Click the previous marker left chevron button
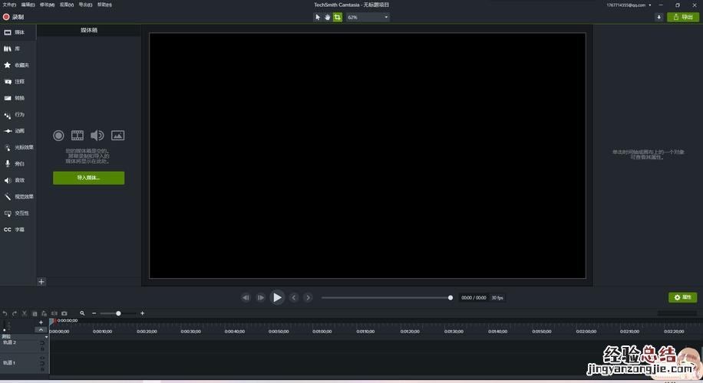The width and height of the screenshot is (703, 383). pos(294,297)
